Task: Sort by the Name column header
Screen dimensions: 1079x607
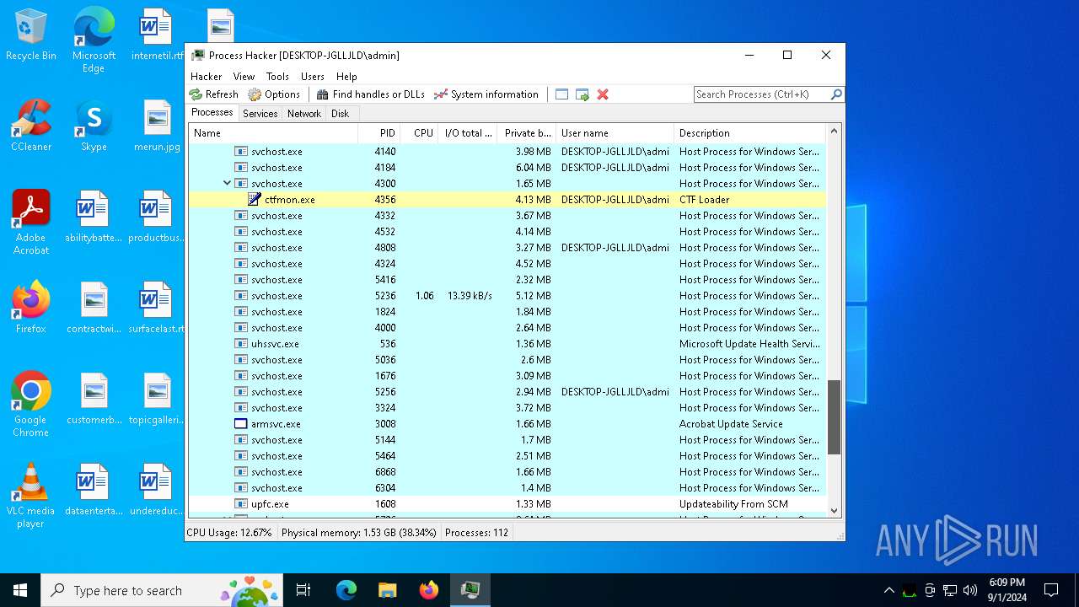Action: point(273,133)
